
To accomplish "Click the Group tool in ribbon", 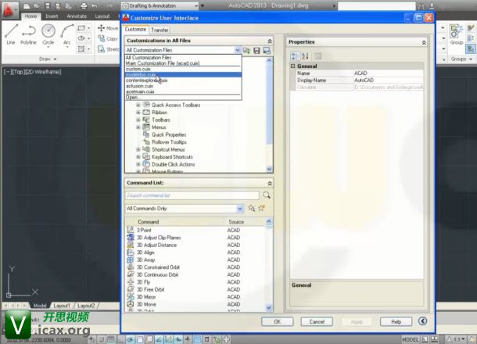I will click(457, 34).
